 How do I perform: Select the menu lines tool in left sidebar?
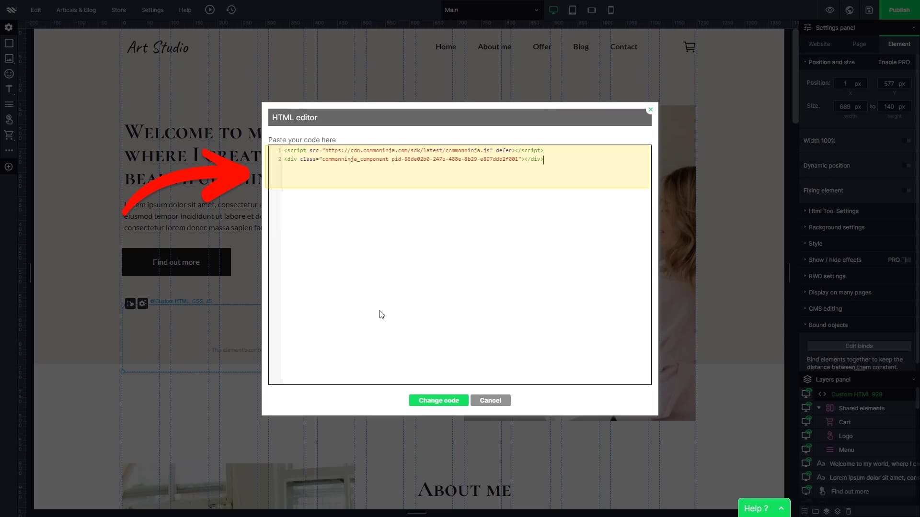[9, 104]
